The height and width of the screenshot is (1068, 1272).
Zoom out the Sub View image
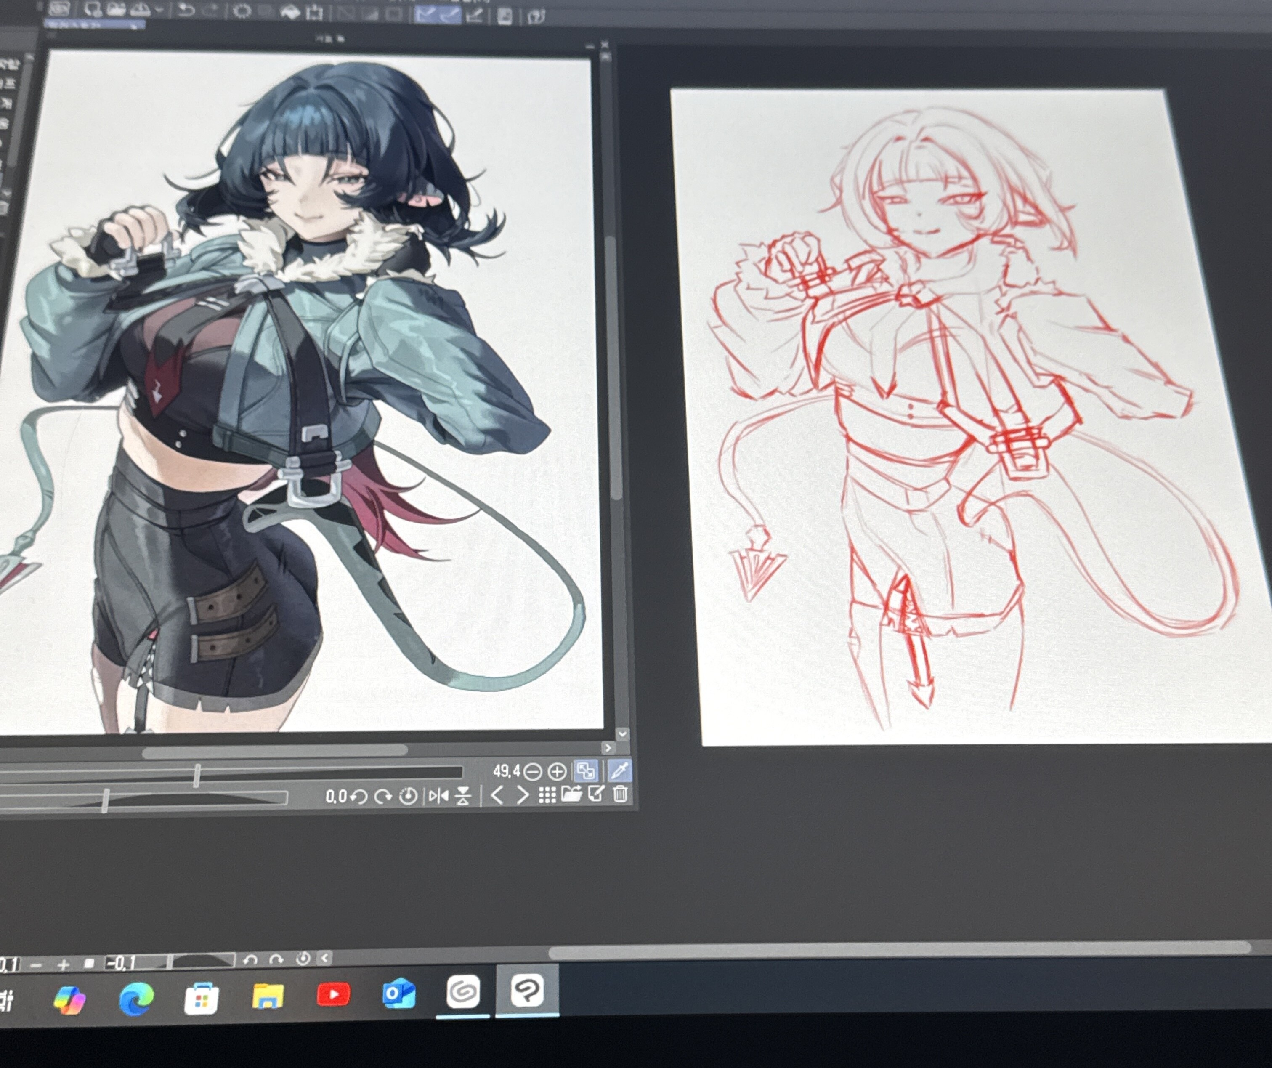532,772
